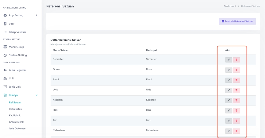The width and height of the screenshot is (265, 138).
Task: Open System Setting from sidebar
Action: [x=17, y=55]
